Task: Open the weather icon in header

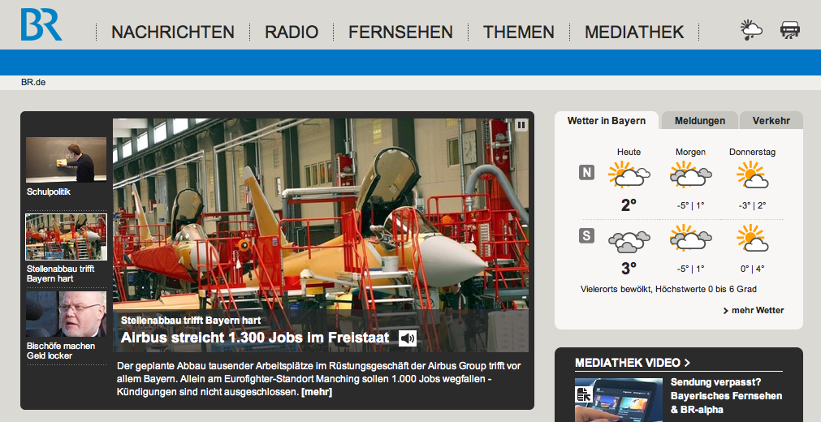Action: 751,31
